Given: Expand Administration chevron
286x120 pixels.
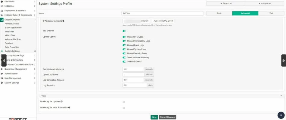Looking at the screenshot, I should tap(35, 74).
